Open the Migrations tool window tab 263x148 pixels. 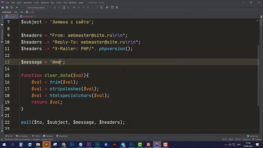[x=62, y=136]
